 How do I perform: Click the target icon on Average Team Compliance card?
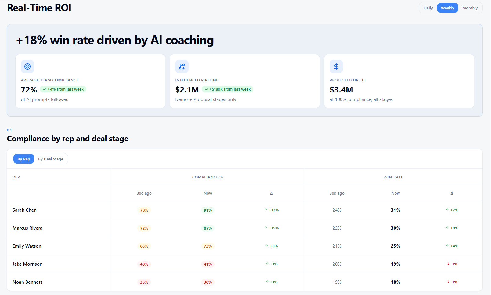coord(27,66)
